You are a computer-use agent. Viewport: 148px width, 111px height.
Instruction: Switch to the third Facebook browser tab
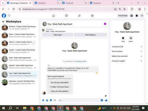pyautogui.click(x=74, y=3)
